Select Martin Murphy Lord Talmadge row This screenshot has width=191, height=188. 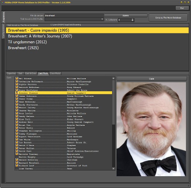point(64,157)
